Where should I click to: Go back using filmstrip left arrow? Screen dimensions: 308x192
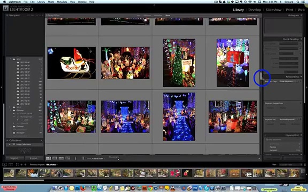(x=21, y=165)
